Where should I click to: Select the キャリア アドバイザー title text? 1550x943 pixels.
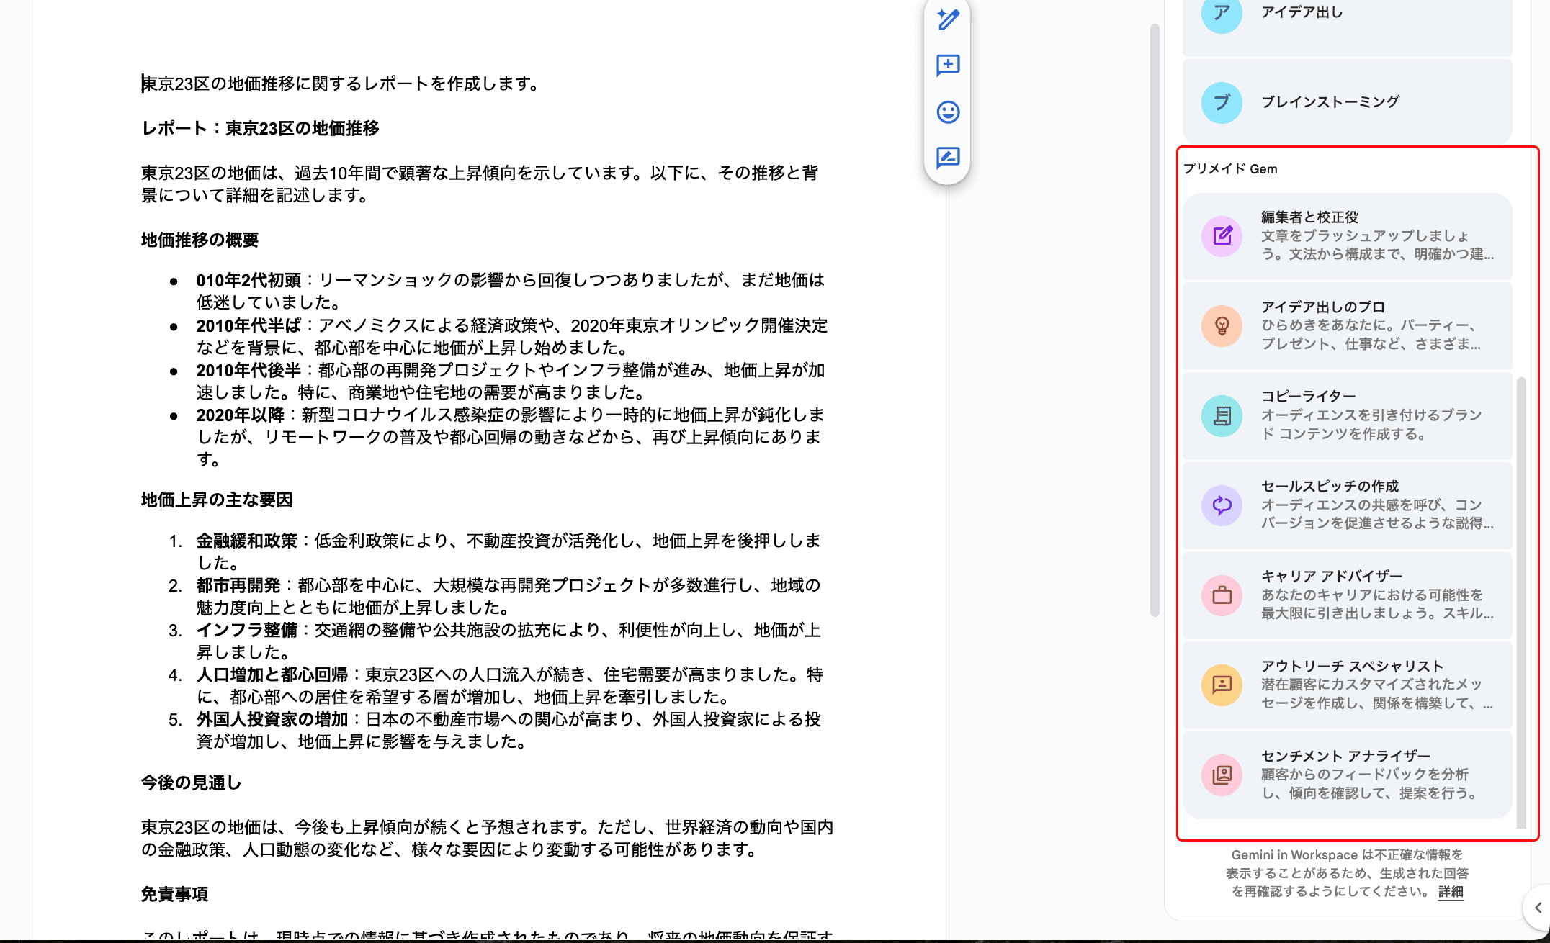click(x=1332, y=576)
